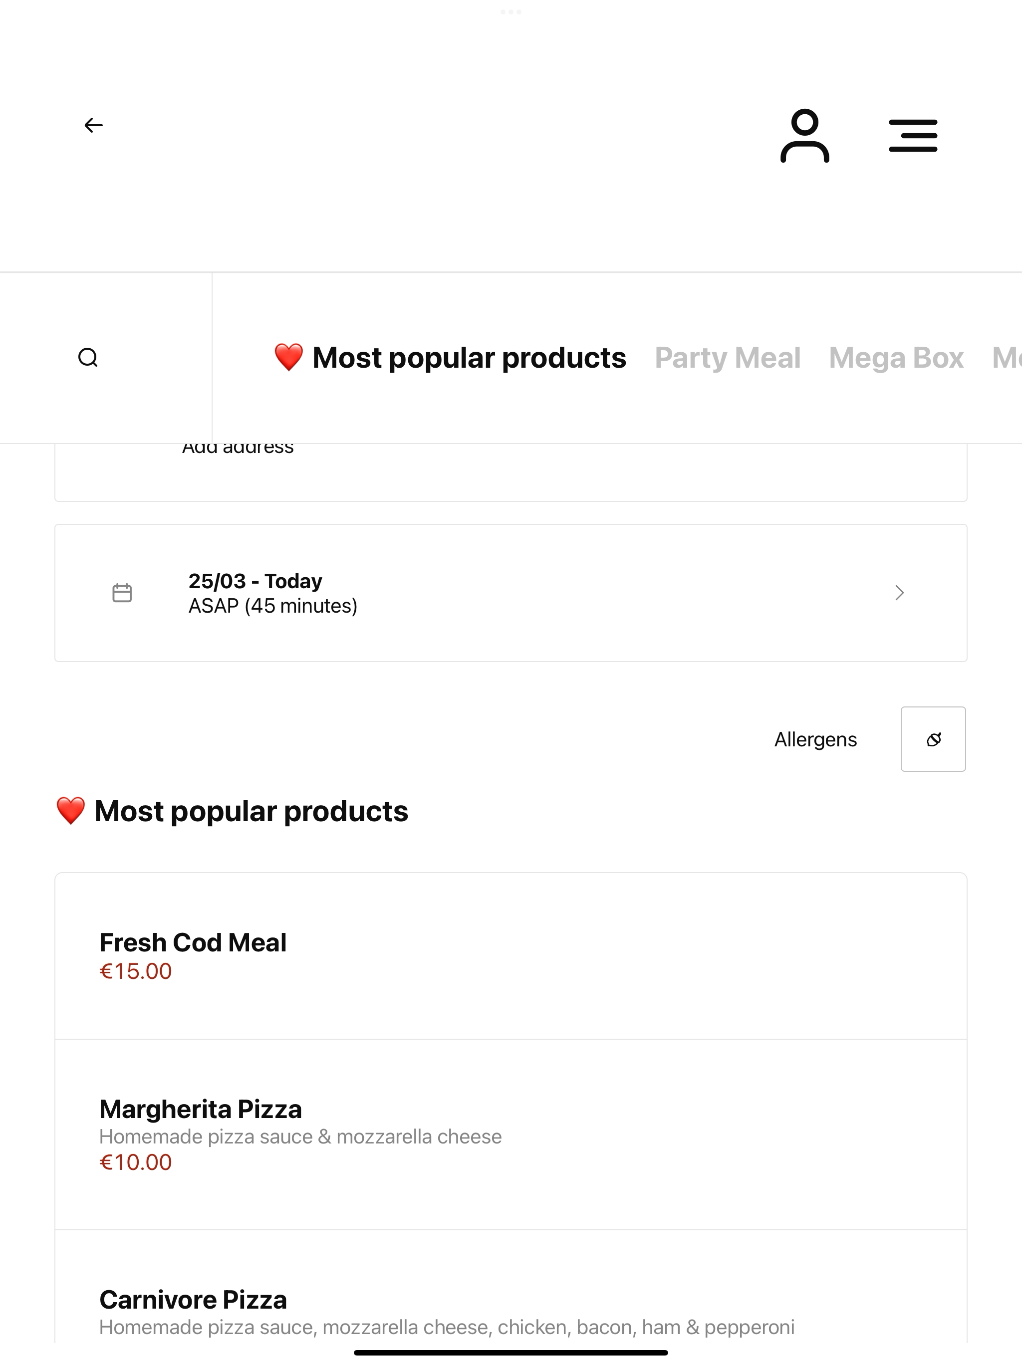Screen dimensions: 1022x1363
Task: Tap the search magnifier icon
Action: pyautogui.click(x=88, y=357)
